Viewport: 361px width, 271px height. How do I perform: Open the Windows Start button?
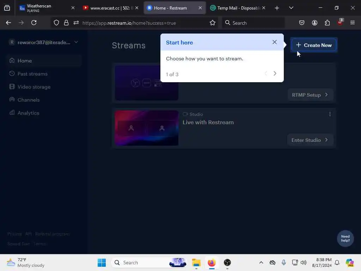click(102, 263)
